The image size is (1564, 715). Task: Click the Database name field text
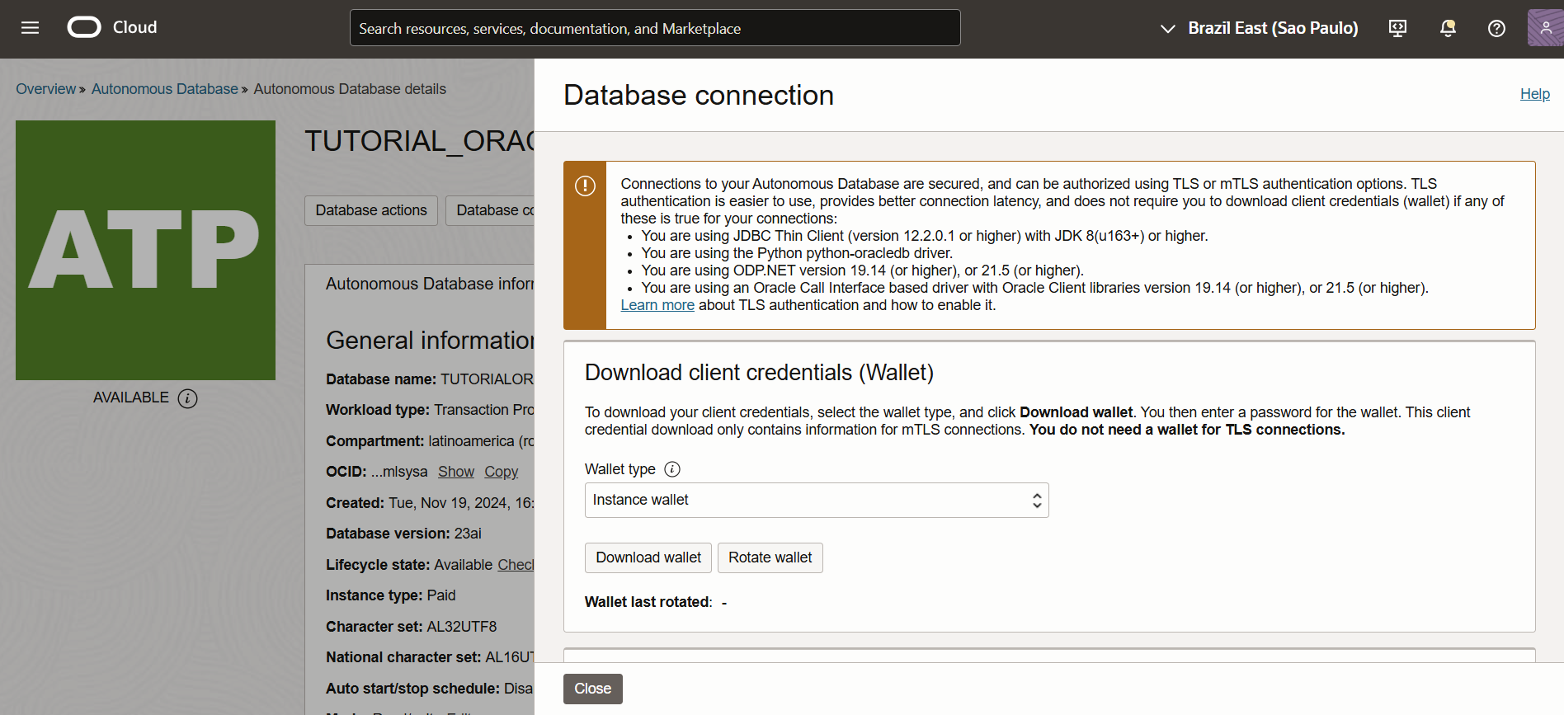430,379
